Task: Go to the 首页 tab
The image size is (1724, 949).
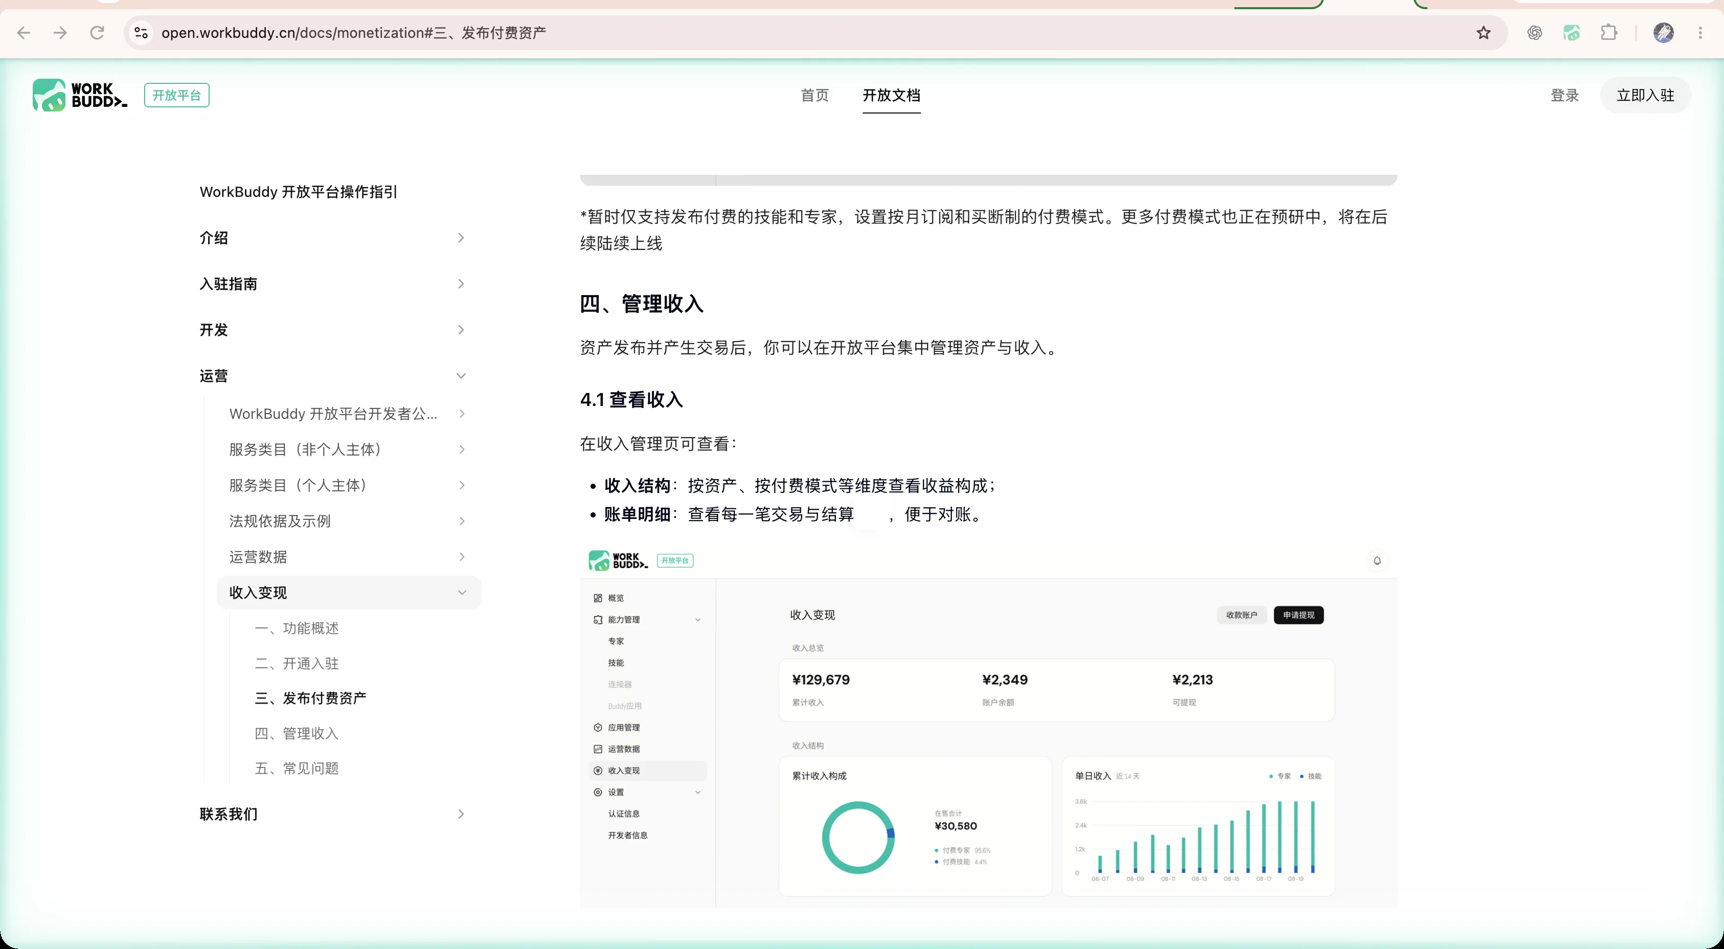Action: point(814,95)
